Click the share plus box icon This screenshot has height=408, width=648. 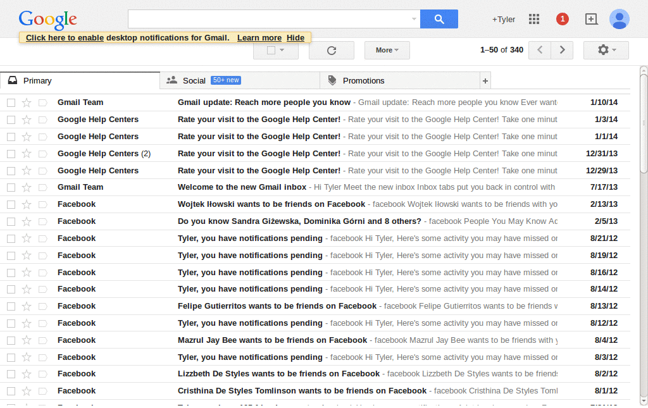(x=592, y=19)
